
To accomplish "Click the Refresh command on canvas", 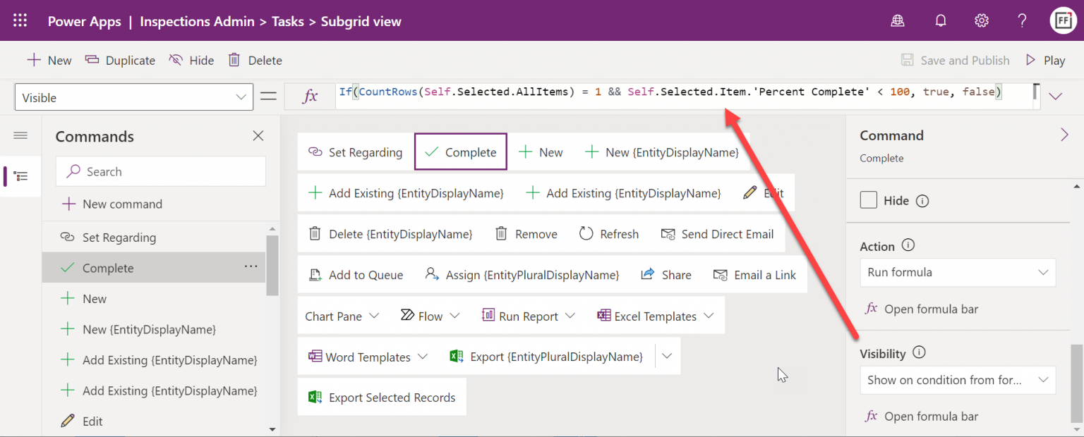I will coord(608,234).
